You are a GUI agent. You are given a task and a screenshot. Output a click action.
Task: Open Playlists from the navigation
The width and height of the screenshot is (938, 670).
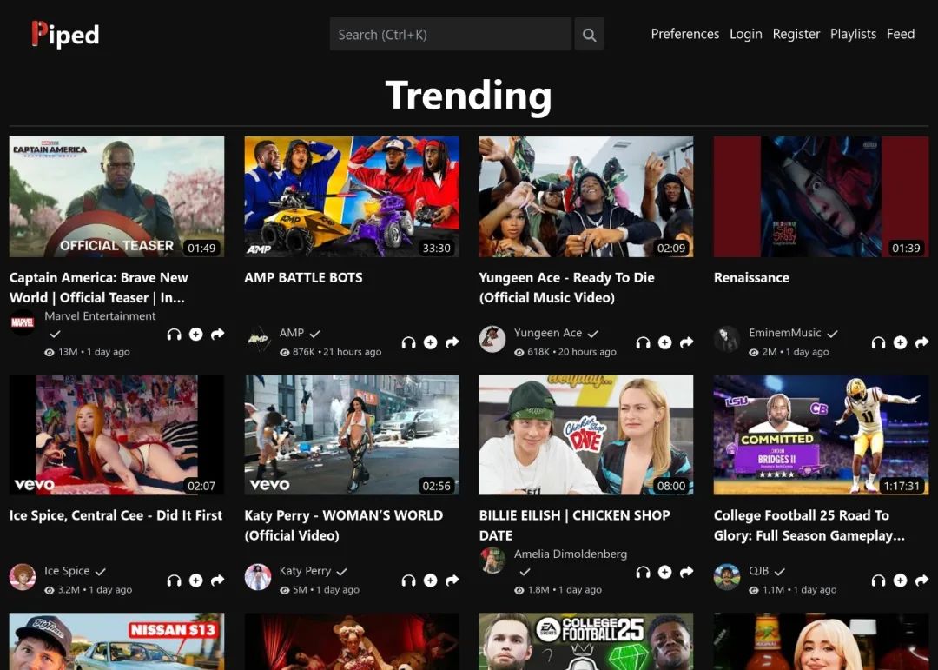tap(853, 34)
